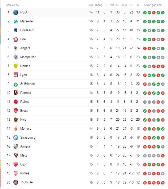
Task: Click the Nantes team name
Action: [x=25, y=66]
